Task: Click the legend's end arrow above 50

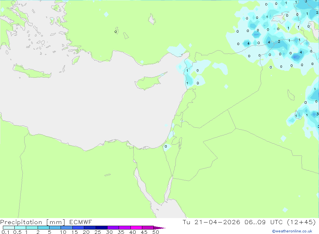Action: point(159,228)
